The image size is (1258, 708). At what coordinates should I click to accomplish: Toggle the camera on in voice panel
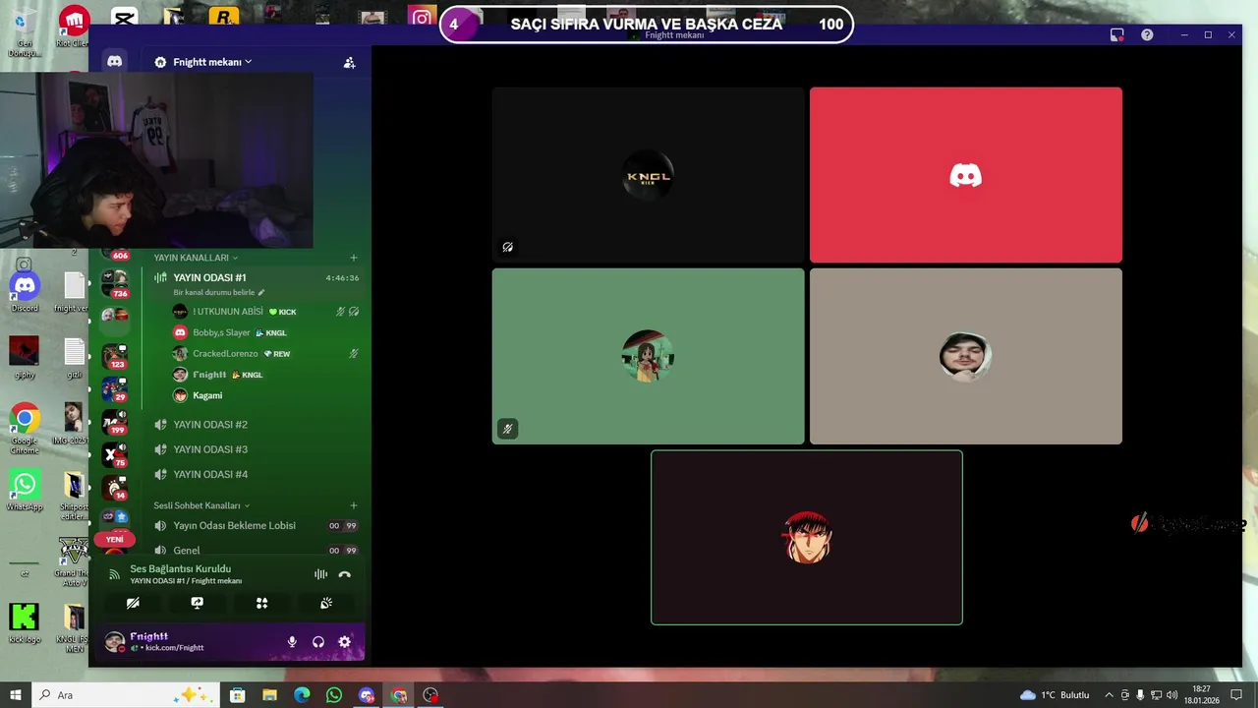point(133,603)
